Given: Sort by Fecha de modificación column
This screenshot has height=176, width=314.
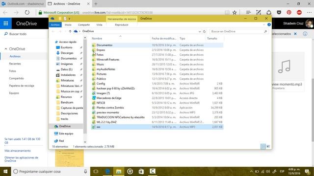Looking at the screenshot, I should (x=164, y=38).
